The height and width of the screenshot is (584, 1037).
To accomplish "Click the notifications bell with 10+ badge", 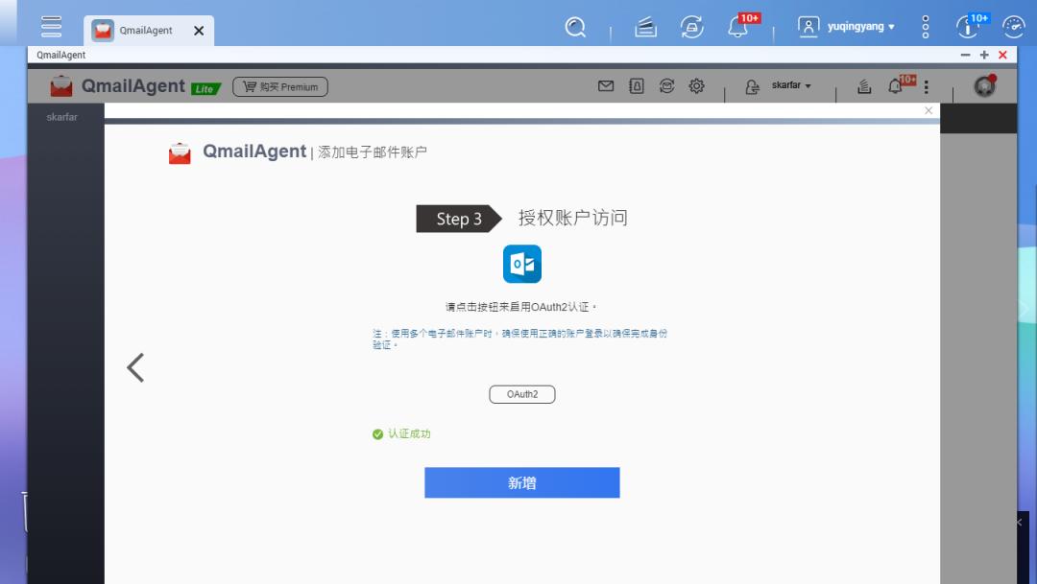I will (x=737, y=27).
